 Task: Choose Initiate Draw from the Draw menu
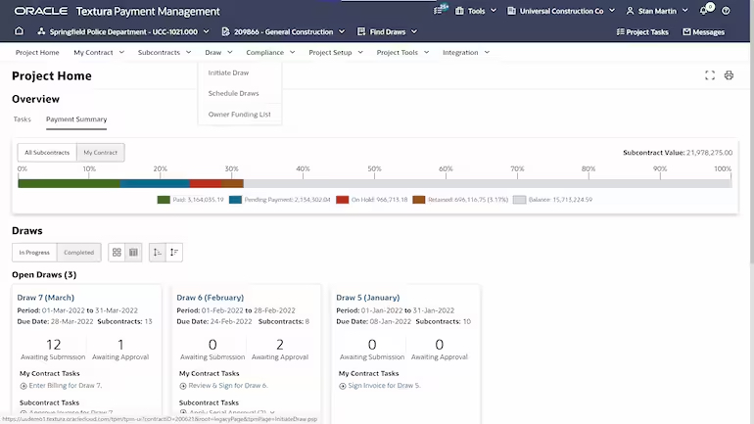228,72
